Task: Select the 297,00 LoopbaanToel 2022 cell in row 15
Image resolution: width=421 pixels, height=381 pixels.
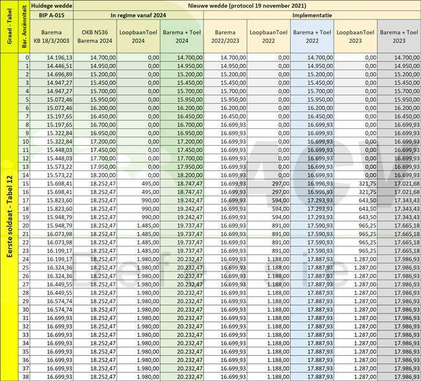Action: coord(269,183)
